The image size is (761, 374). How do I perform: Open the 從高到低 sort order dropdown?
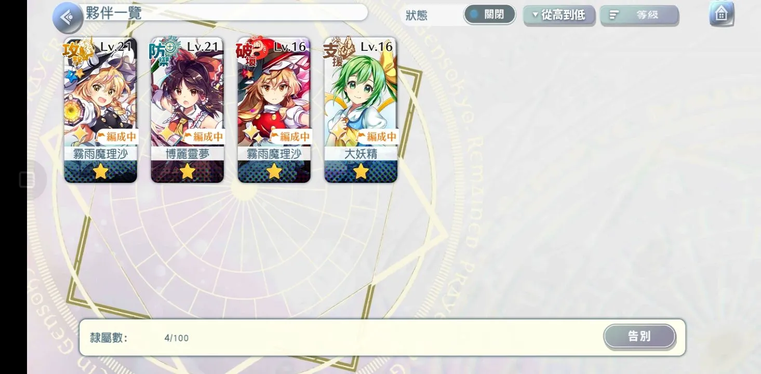(559, 15)
